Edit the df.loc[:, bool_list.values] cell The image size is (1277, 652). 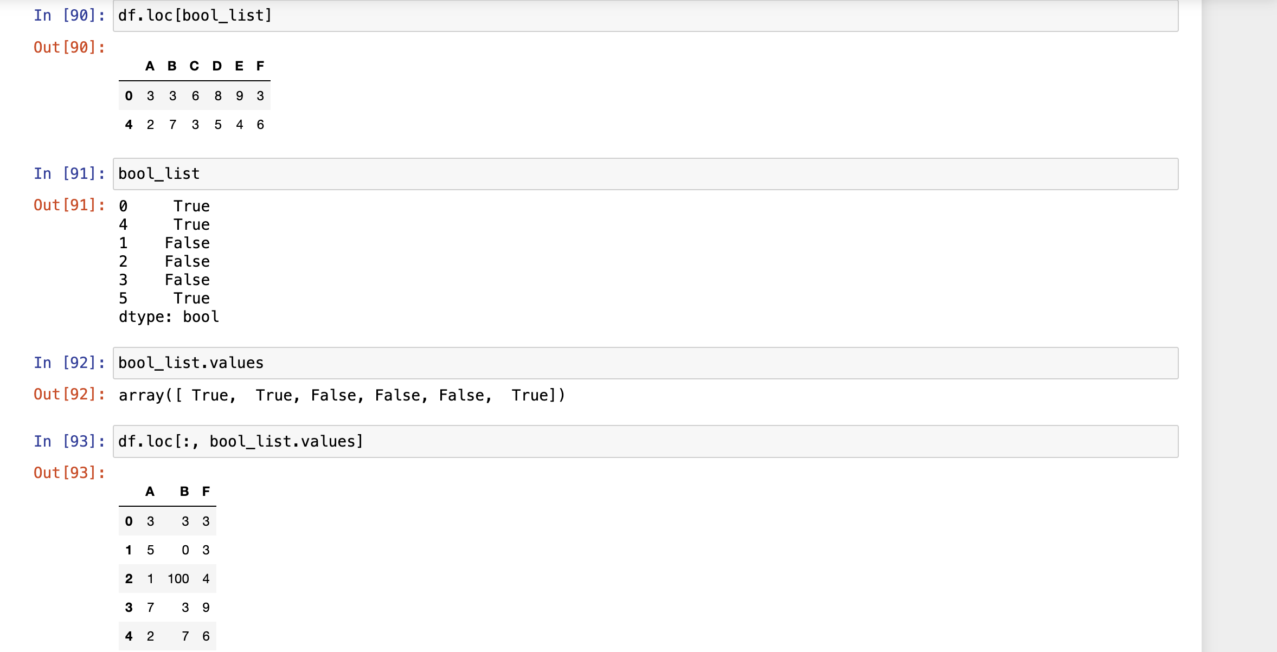pos(645,442)
